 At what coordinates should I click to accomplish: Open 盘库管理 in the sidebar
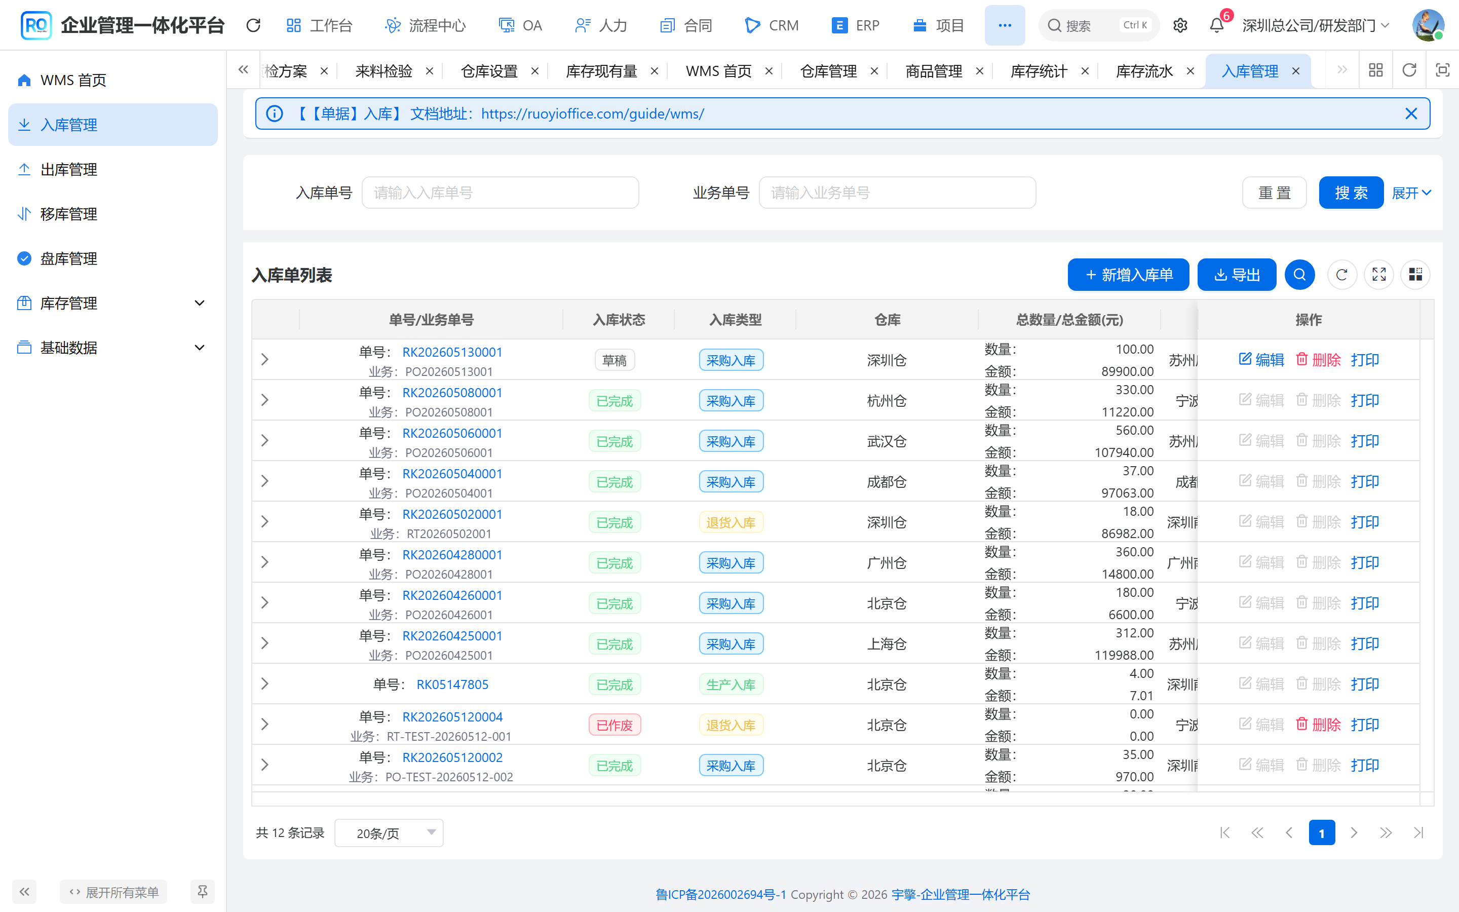coord(113,258)
